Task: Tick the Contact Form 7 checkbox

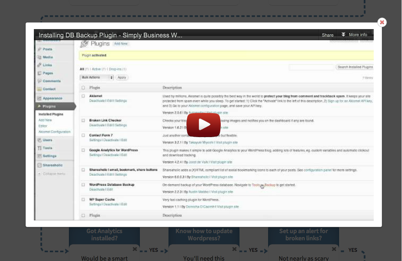Action: [83, 135]
